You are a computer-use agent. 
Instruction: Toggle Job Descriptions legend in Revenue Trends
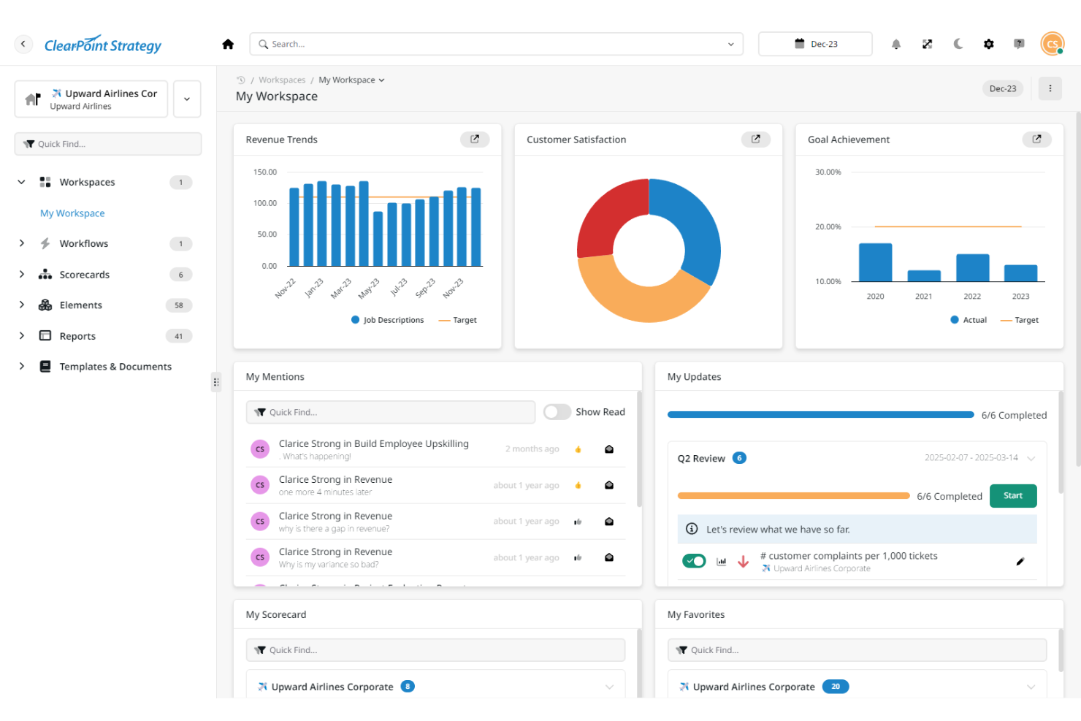tap(387, 320)
